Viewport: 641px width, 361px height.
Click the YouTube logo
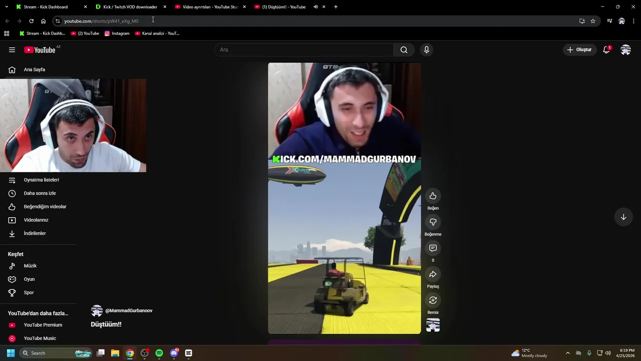click(x=40, y=50)
